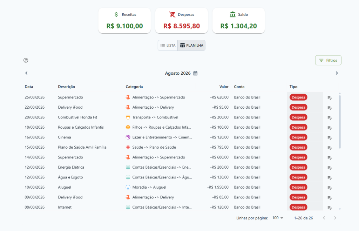This screenshot has width=359, height=231.
Task: Click the Despesas summary card
Action: [182, 21]
